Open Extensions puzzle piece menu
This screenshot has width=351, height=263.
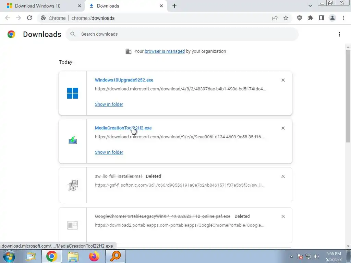311,18
